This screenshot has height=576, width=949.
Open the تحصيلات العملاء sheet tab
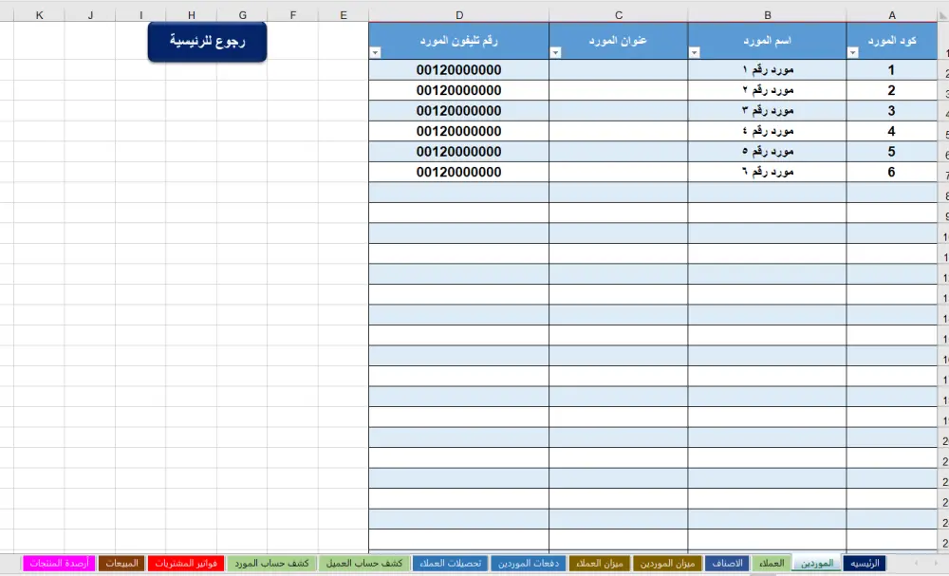(452, 562)
